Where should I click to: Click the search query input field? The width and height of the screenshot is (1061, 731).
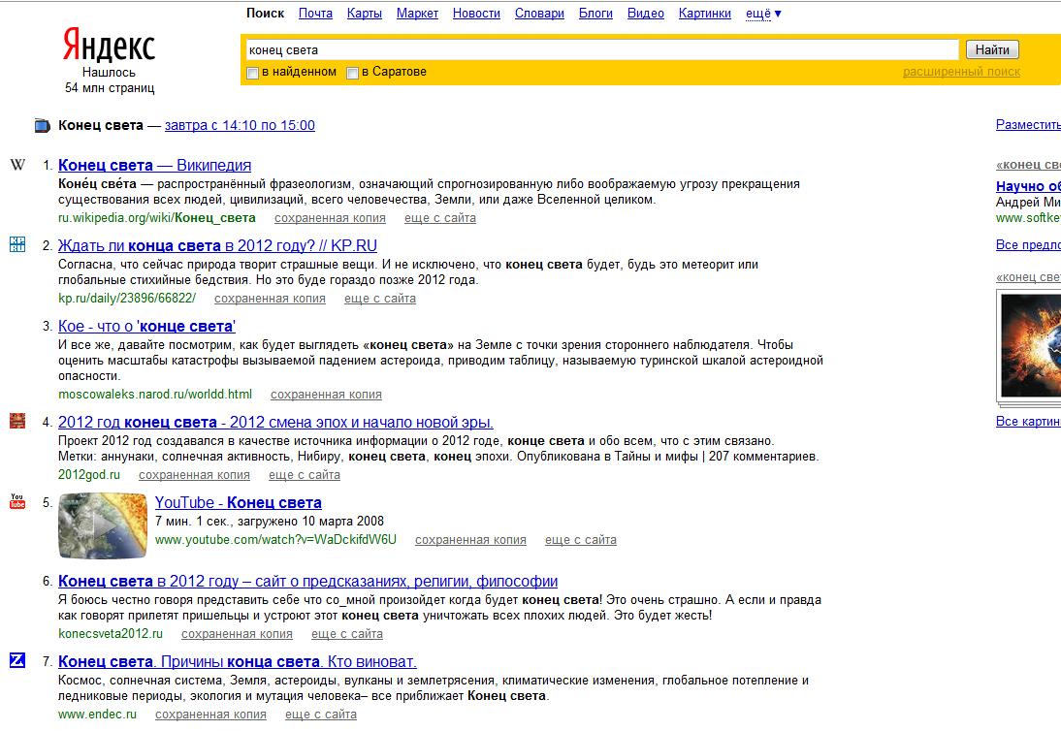601,49
